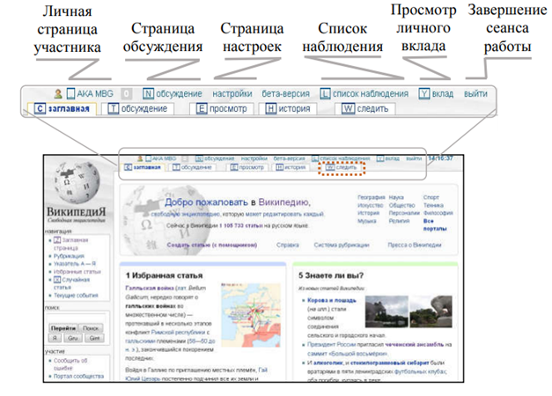The image size is (552, 396).
Task: Open the Пресса о Википедии link
Action: 415,245
